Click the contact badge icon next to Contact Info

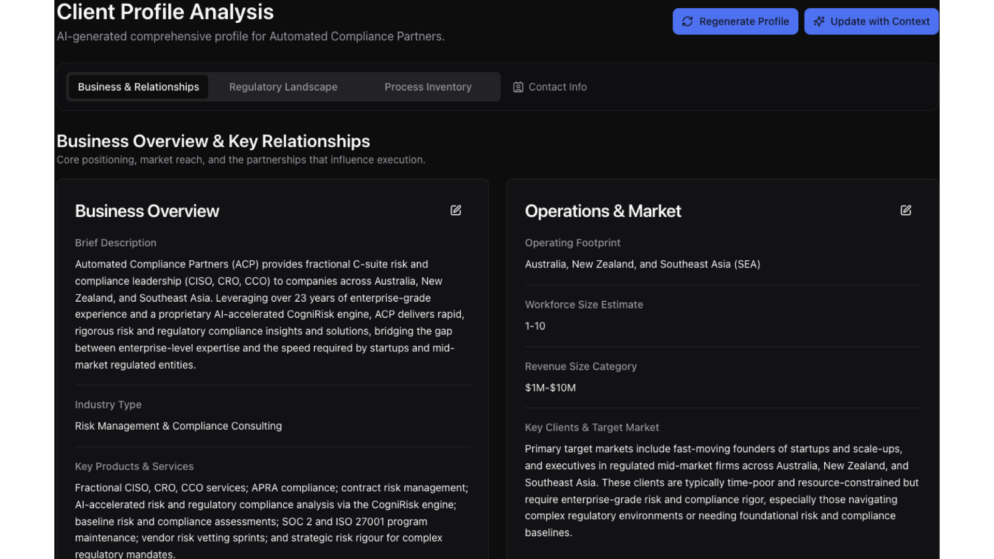(x=518, y=86)
